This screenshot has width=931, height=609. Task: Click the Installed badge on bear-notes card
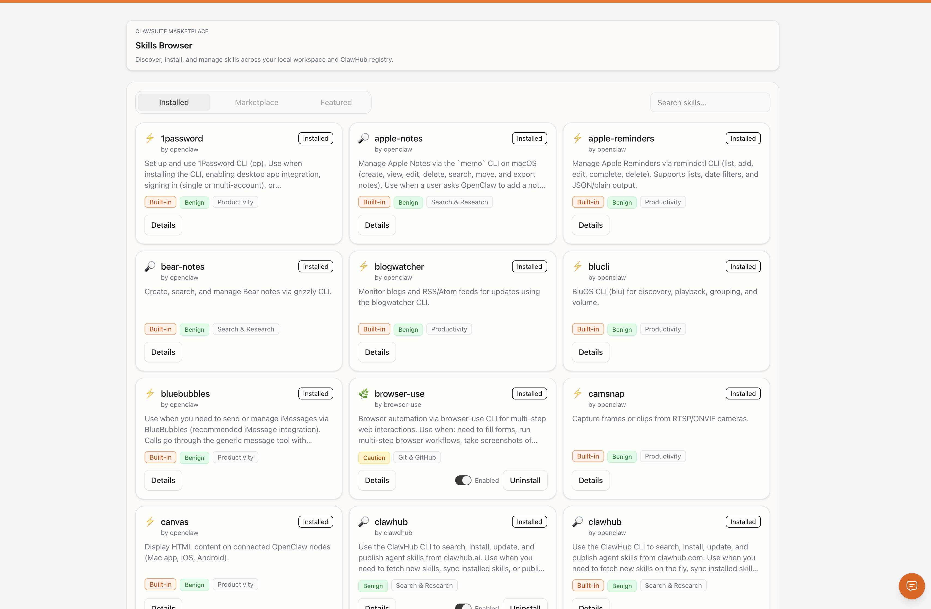pyautogui.click(x=316, y=267)
